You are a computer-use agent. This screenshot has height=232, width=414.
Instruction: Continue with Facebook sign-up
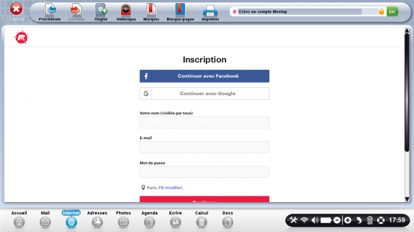coord(204,76)
